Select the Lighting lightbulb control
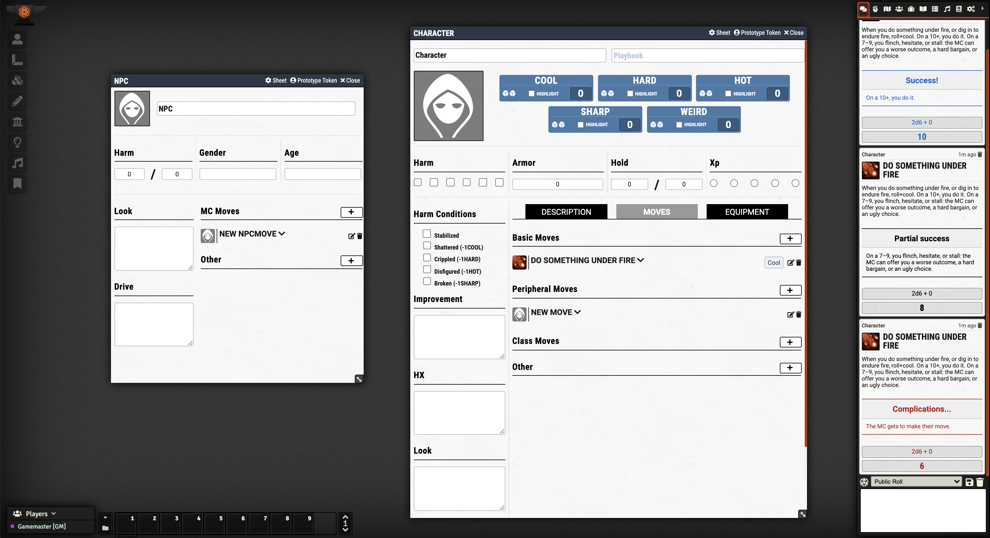 click(x=17, y=142)
